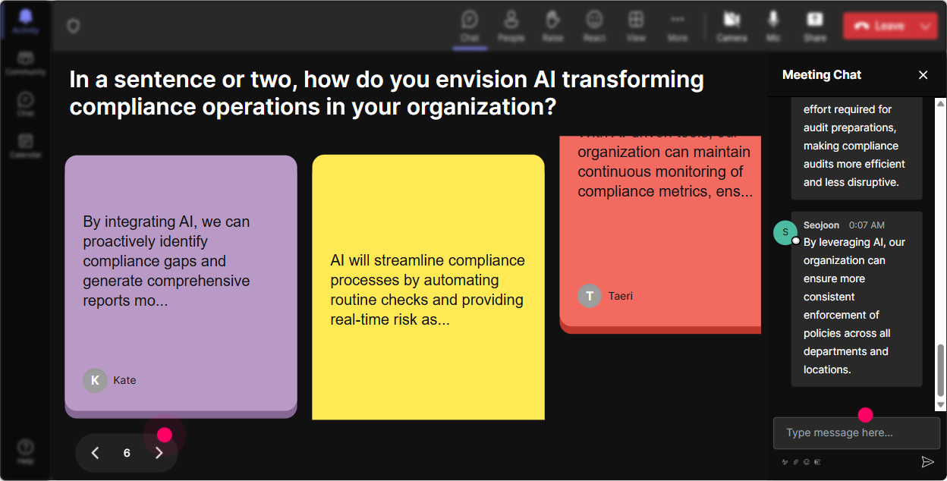Viewport: 947px width, 481px height.
Task: Click the slide question heading text
Action: [x=387, y=93]
